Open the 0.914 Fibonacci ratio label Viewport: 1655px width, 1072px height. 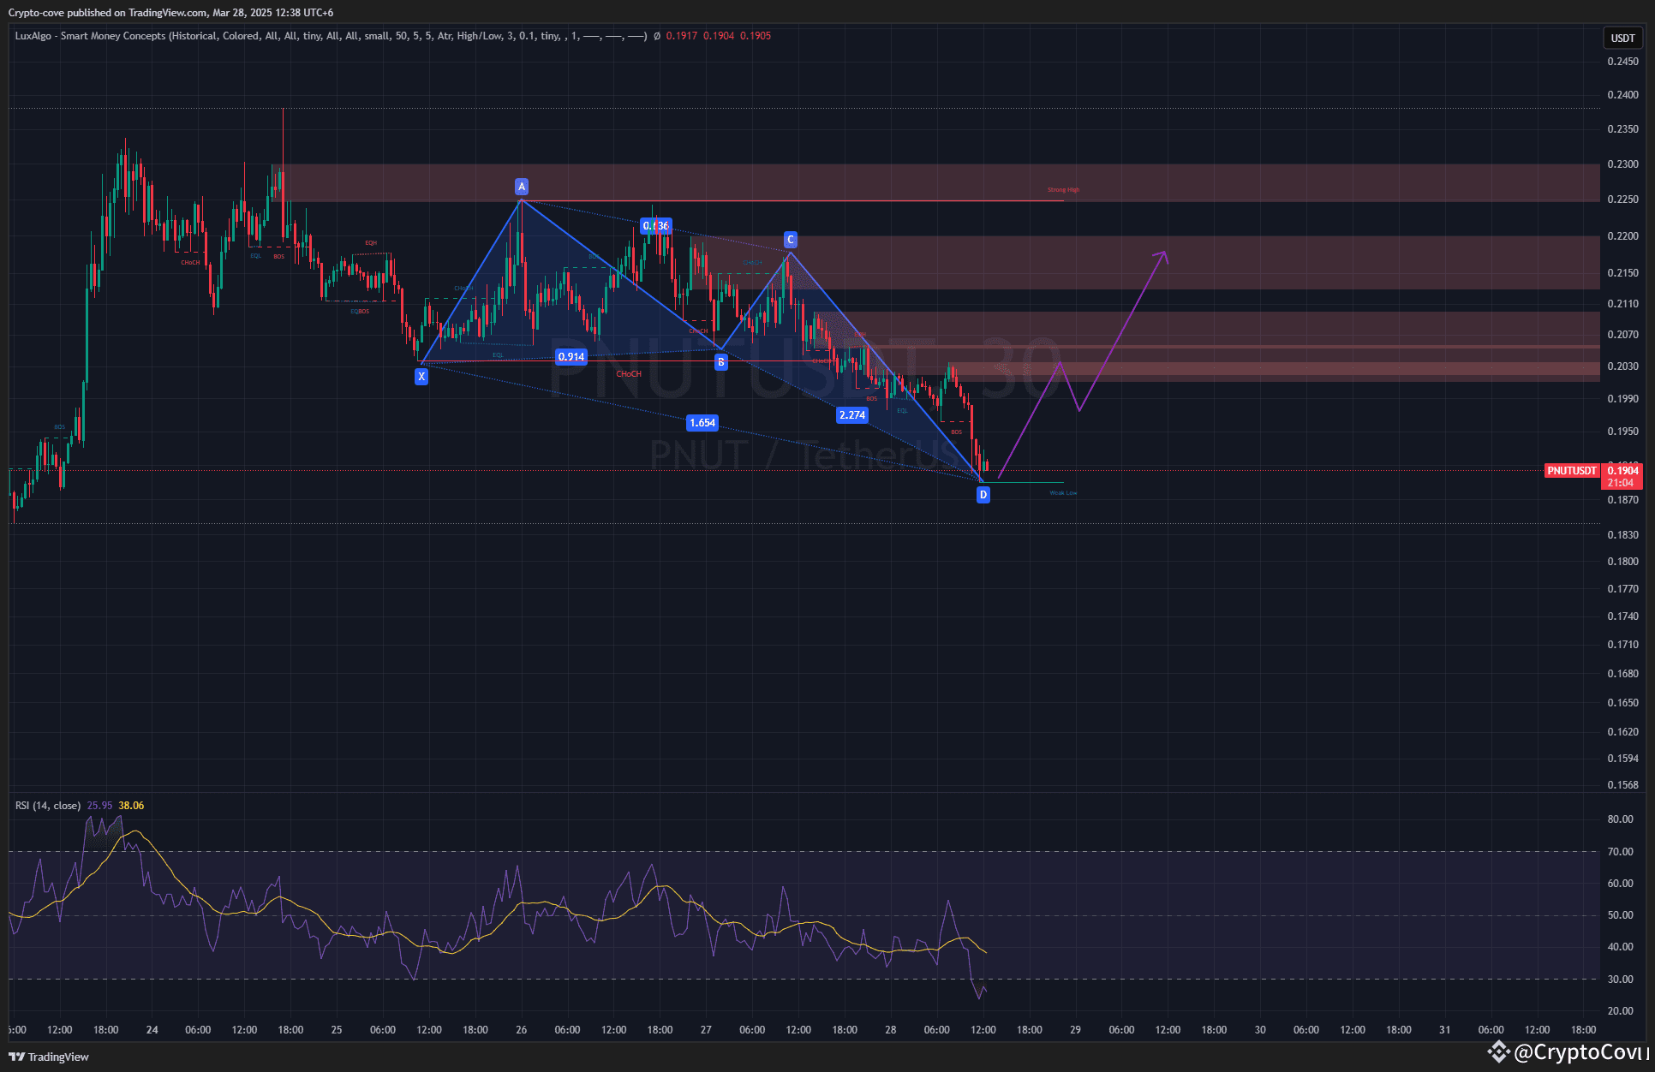point(571,357)
